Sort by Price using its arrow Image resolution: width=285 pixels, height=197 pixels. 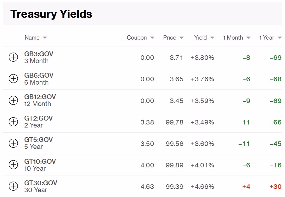pos(182,38)
